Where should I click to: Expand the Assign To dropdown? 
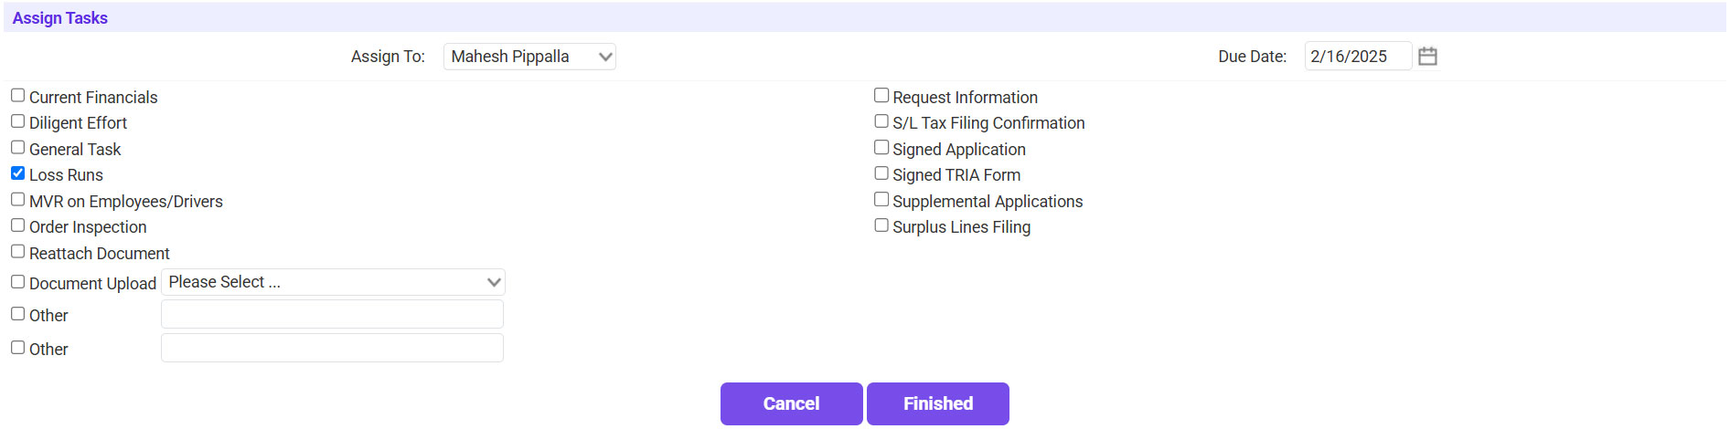[529, 57]
